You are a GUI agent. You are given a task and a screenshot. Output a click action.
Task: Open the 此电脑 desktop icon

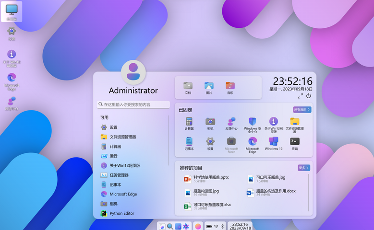coord(12,11)
